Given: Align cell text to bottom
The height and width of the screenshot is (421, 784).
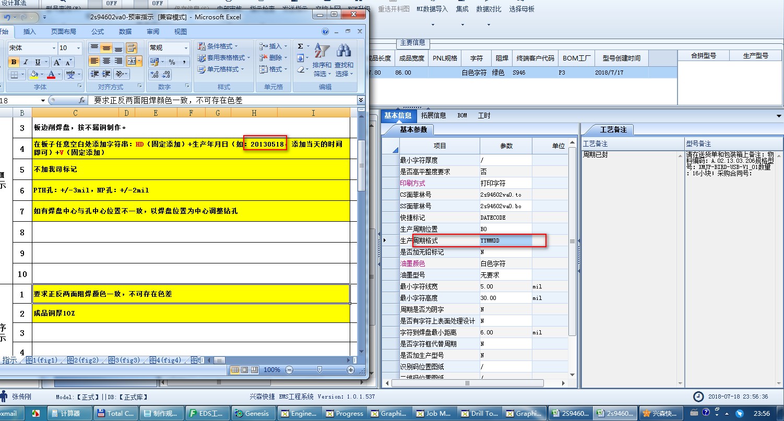Looking at the screenshot, I should tap(118, 48).
